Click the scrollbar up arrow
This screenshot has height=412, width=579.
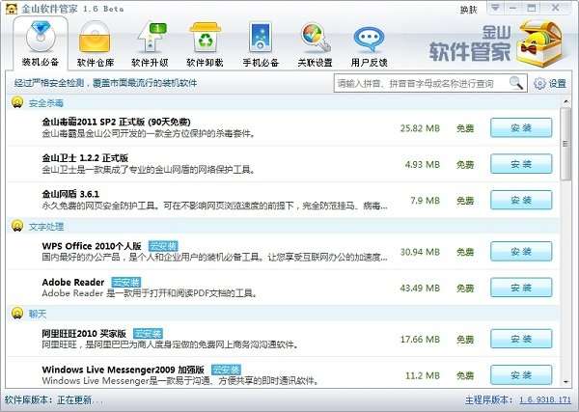click(x=565, y=101)
